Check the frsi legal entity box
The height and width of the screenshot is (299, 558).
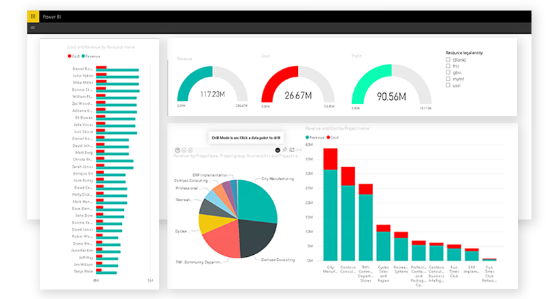[x=448, y=66]
